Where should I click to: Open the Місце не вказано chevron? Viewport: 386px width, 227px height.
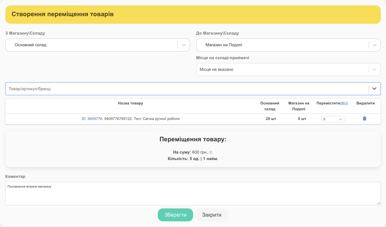pos(374,70)
